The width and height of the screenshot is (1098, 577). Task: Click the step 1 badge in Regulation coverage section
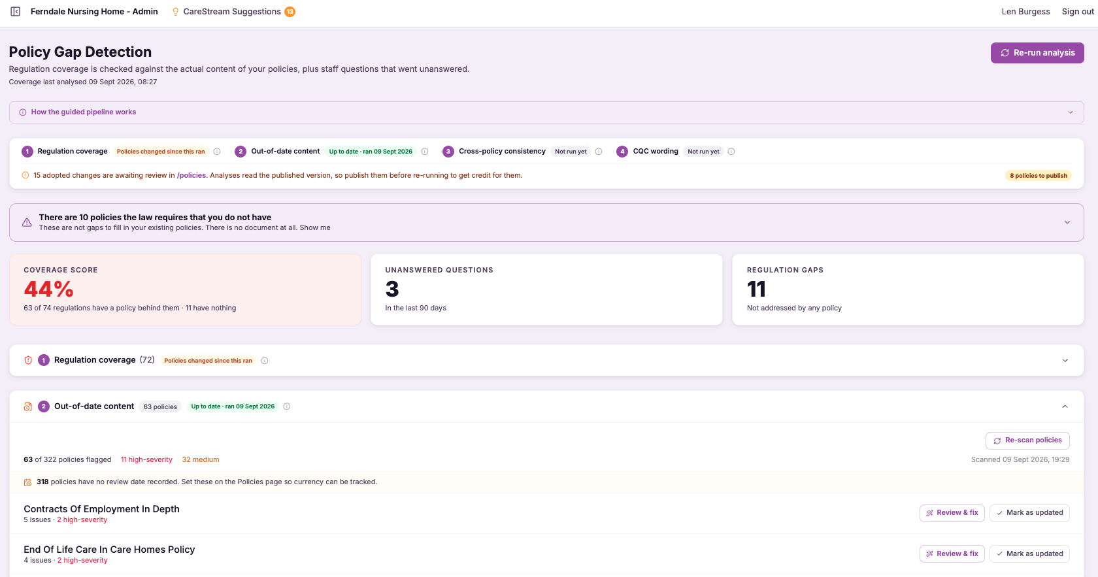(44, 360)
